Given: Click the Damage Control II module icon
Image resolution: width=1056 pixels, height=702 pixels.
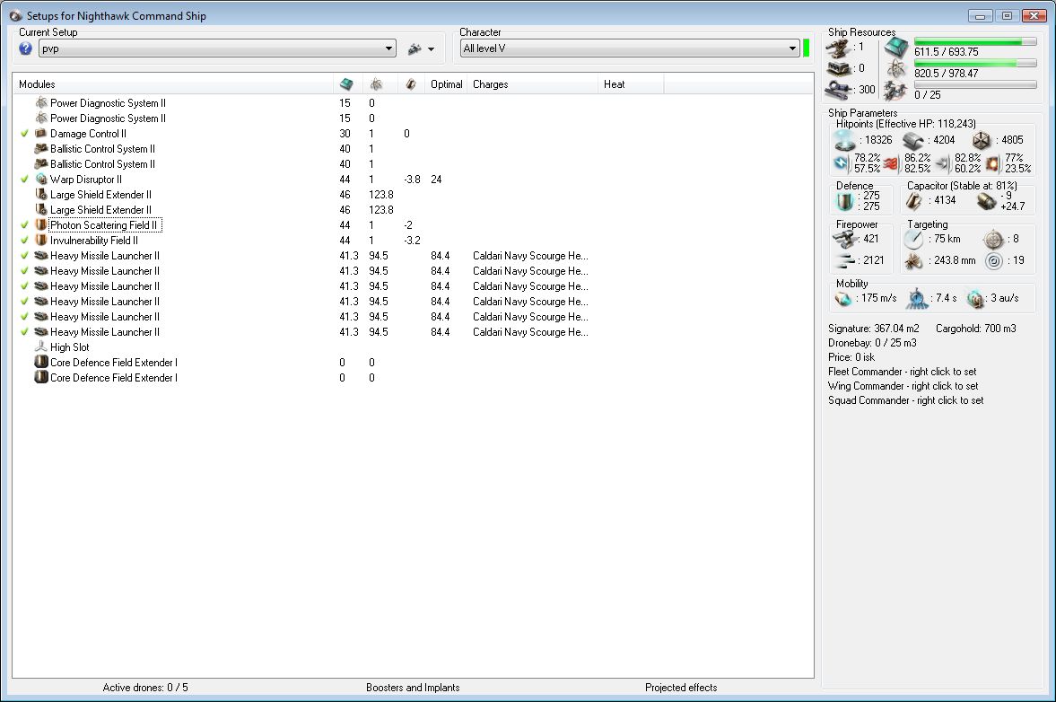Looking at the screenshot, I should (x=41, y=134).
